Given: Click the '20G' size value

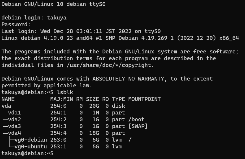Looking at the screenshot, I should (94, 106).
